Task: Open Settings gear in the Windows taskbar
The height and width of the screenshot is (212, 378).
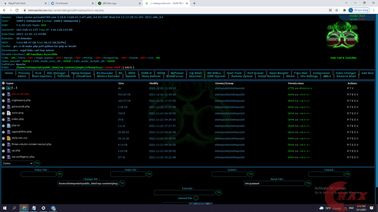Action: [43, 208]
